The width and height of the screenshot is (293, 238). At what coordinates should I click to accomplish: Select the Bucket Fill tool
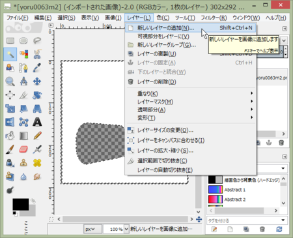click(x=10, y=136)
